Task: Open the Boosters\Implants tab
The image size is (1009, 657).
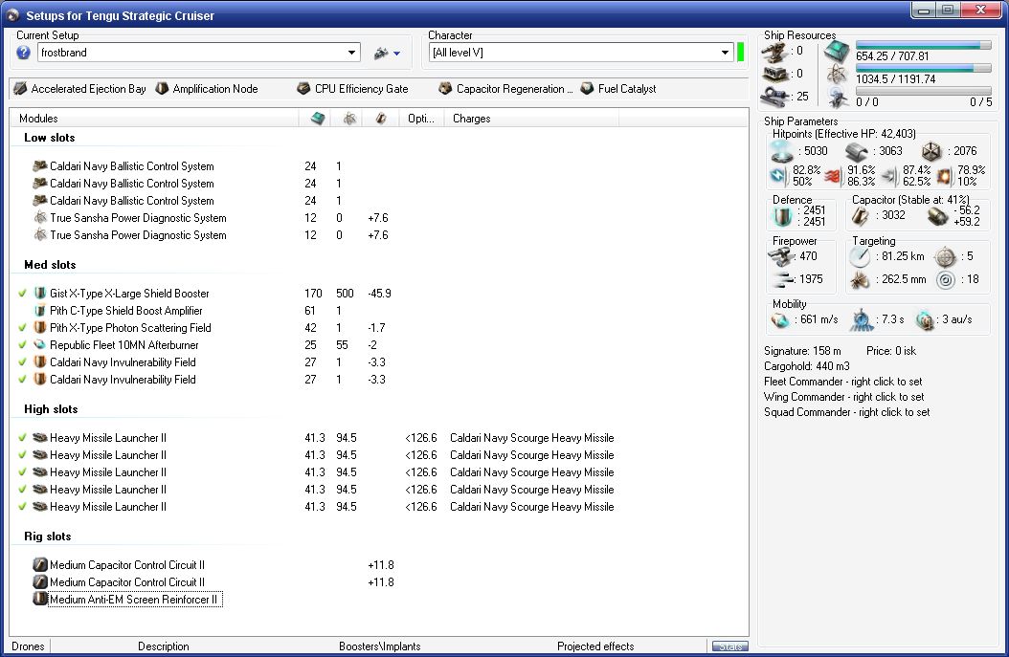Action: pos(380,646)
